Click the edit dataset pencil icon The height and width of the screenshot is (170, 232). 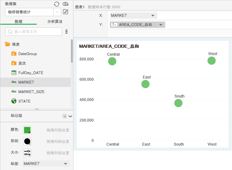[66, 12]
